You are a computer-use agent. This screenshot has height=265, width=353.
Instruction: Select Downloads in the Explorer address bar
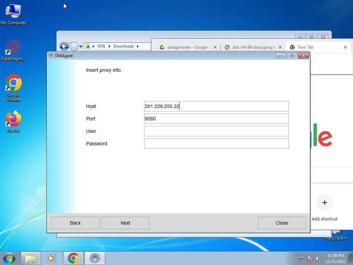(124, 46)
